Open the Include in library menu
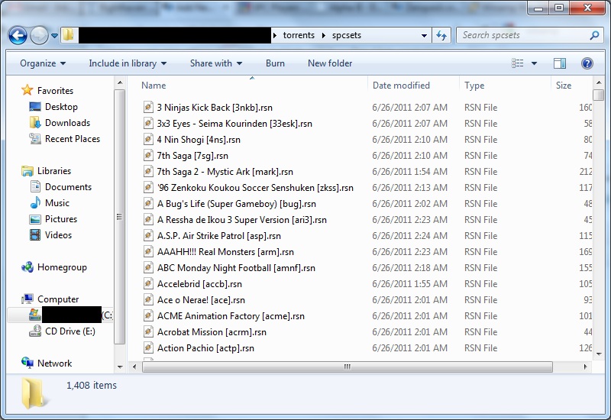Viewport: 611px width, 420px height. (x=128, y=63)
